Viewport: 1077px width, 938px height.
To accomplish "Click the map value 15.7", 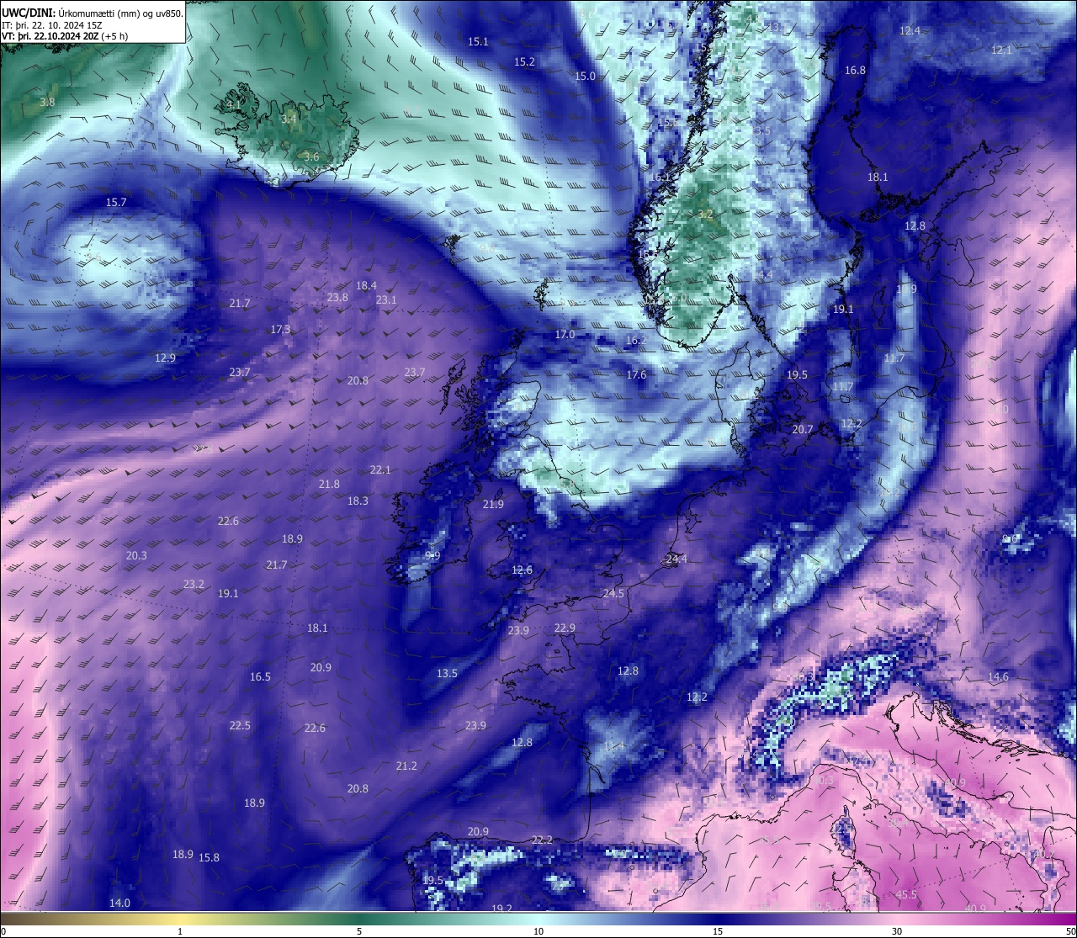I will tap(116, 202).
